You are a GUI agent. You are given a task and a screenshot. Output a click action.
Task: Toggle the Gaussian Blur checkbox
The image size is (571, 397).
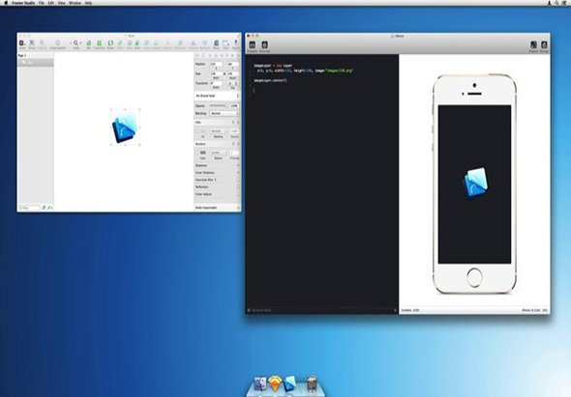click(238, 180)
